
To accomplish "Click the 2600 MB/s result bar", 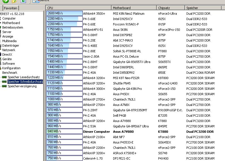I will click(x=64, y=13).
